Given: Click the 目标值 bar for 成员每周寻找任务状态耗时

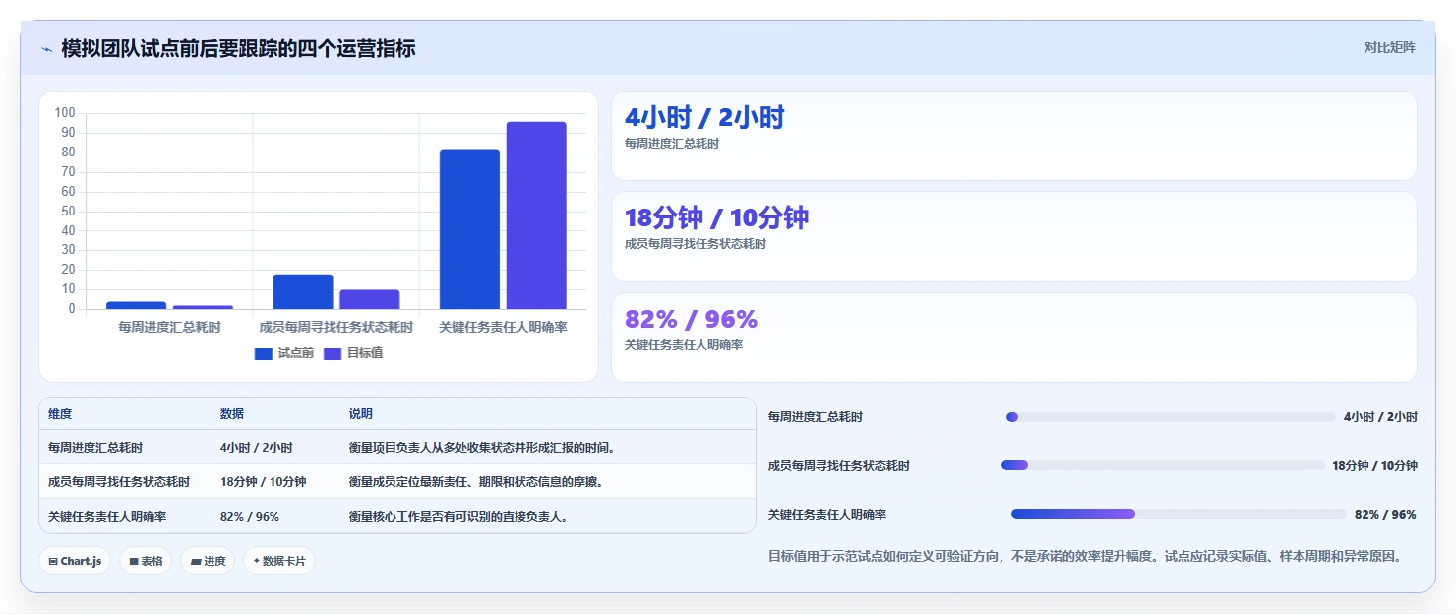Looking at the screenshot, I should (x=370, y=299).
